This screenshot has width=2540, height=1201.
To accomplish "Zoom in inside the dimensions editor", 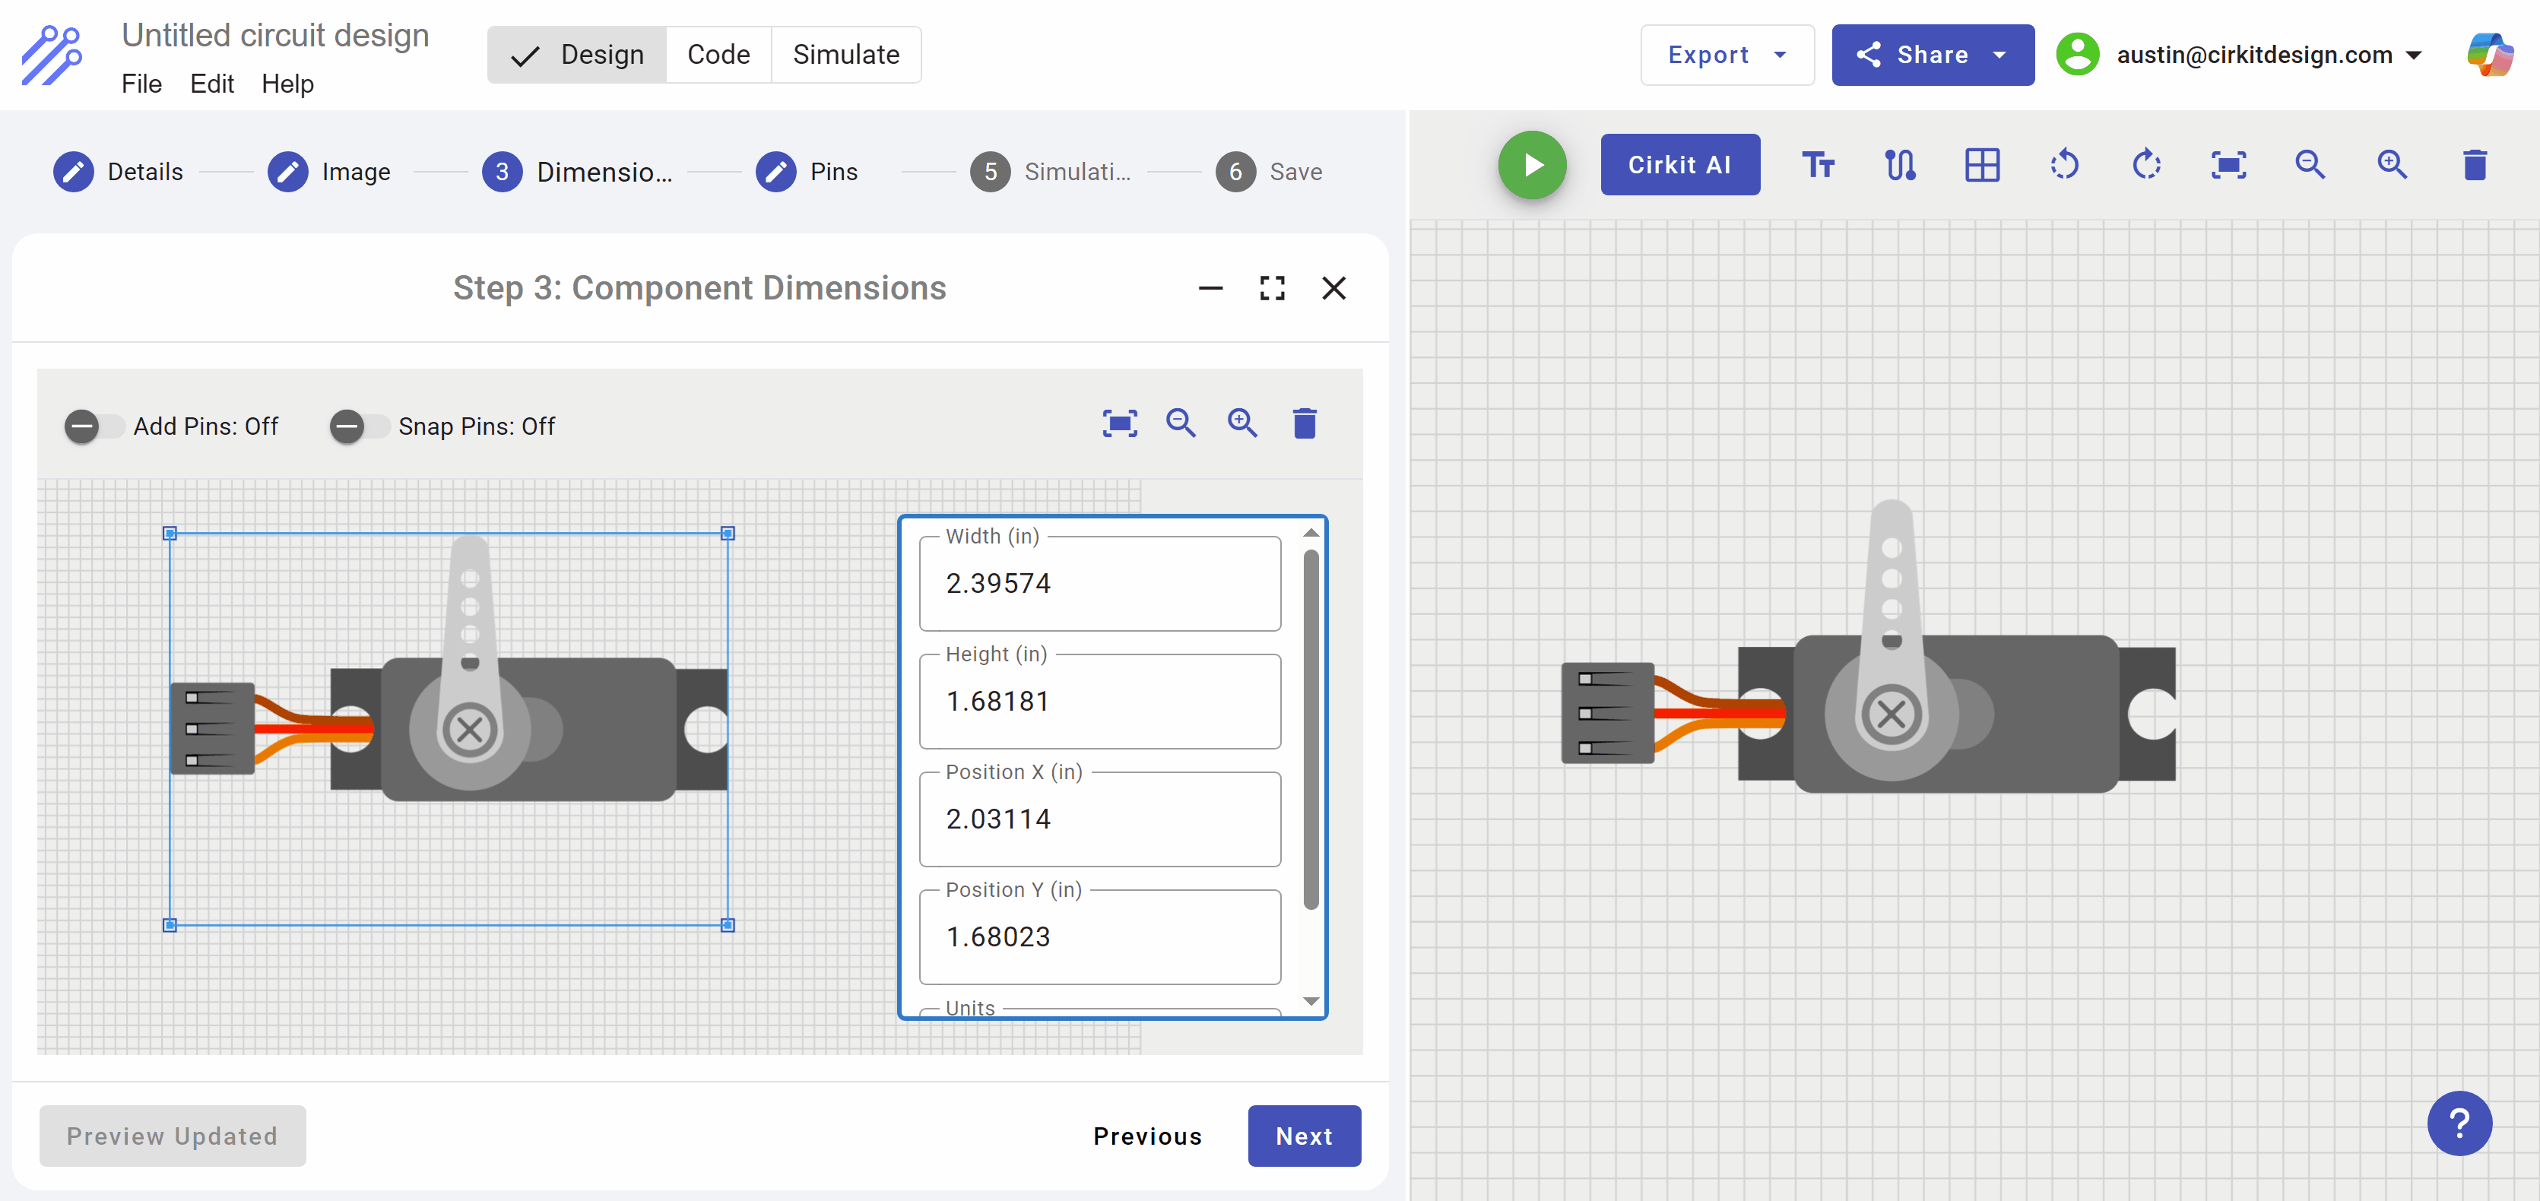I will coord(1241,424).
